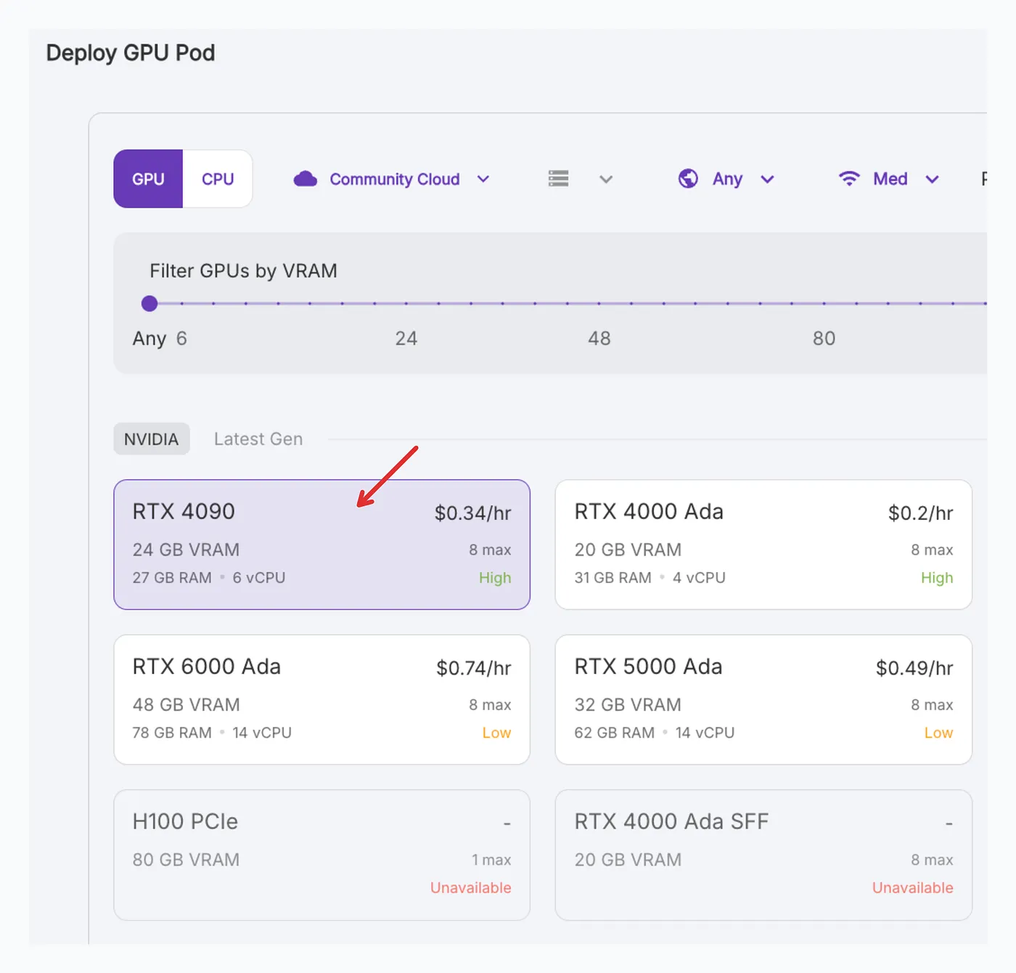Click the 78 GB RAM spec text
1016x973 pixels.
(x=172, y=733)
